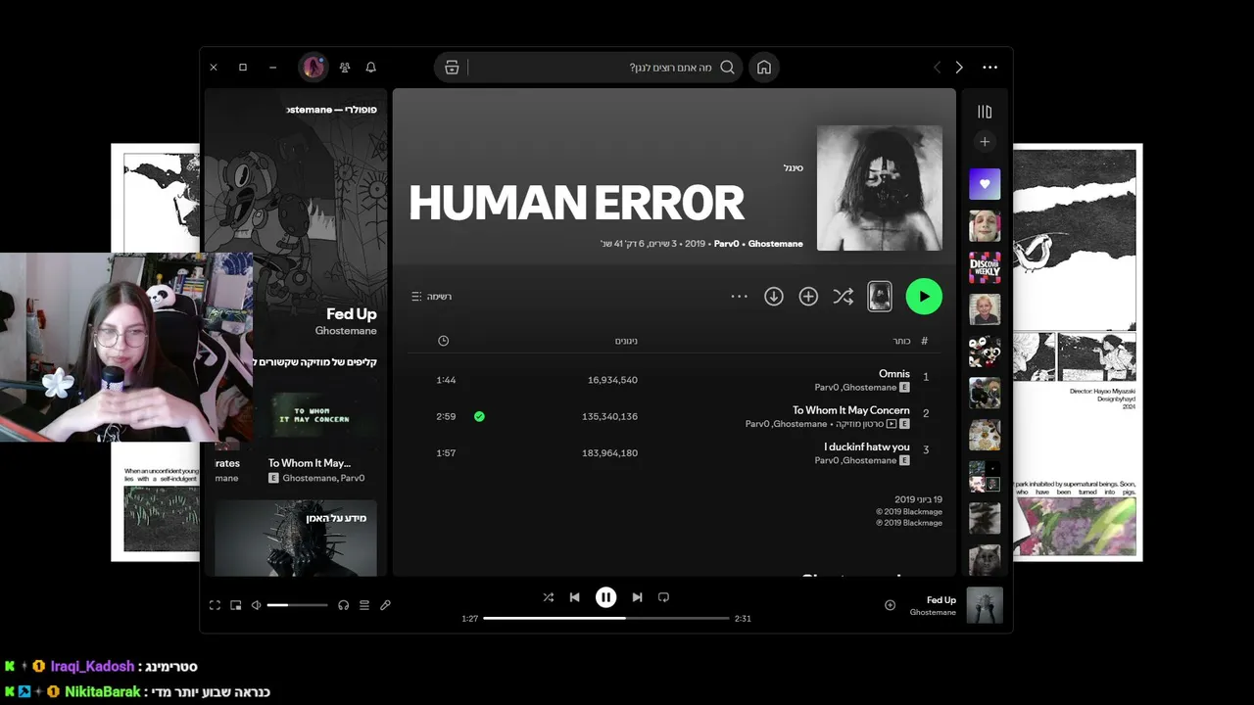Open the Parv0 artist link under the title
This screenshot has width=1254, height=705.
(726, 244)
